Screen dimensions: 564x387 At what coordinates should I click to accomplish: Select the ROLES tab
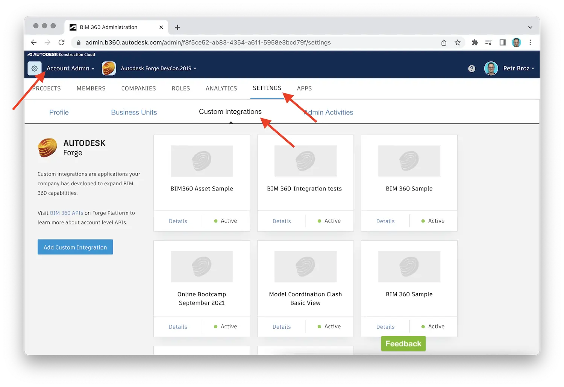click(181, 88)
